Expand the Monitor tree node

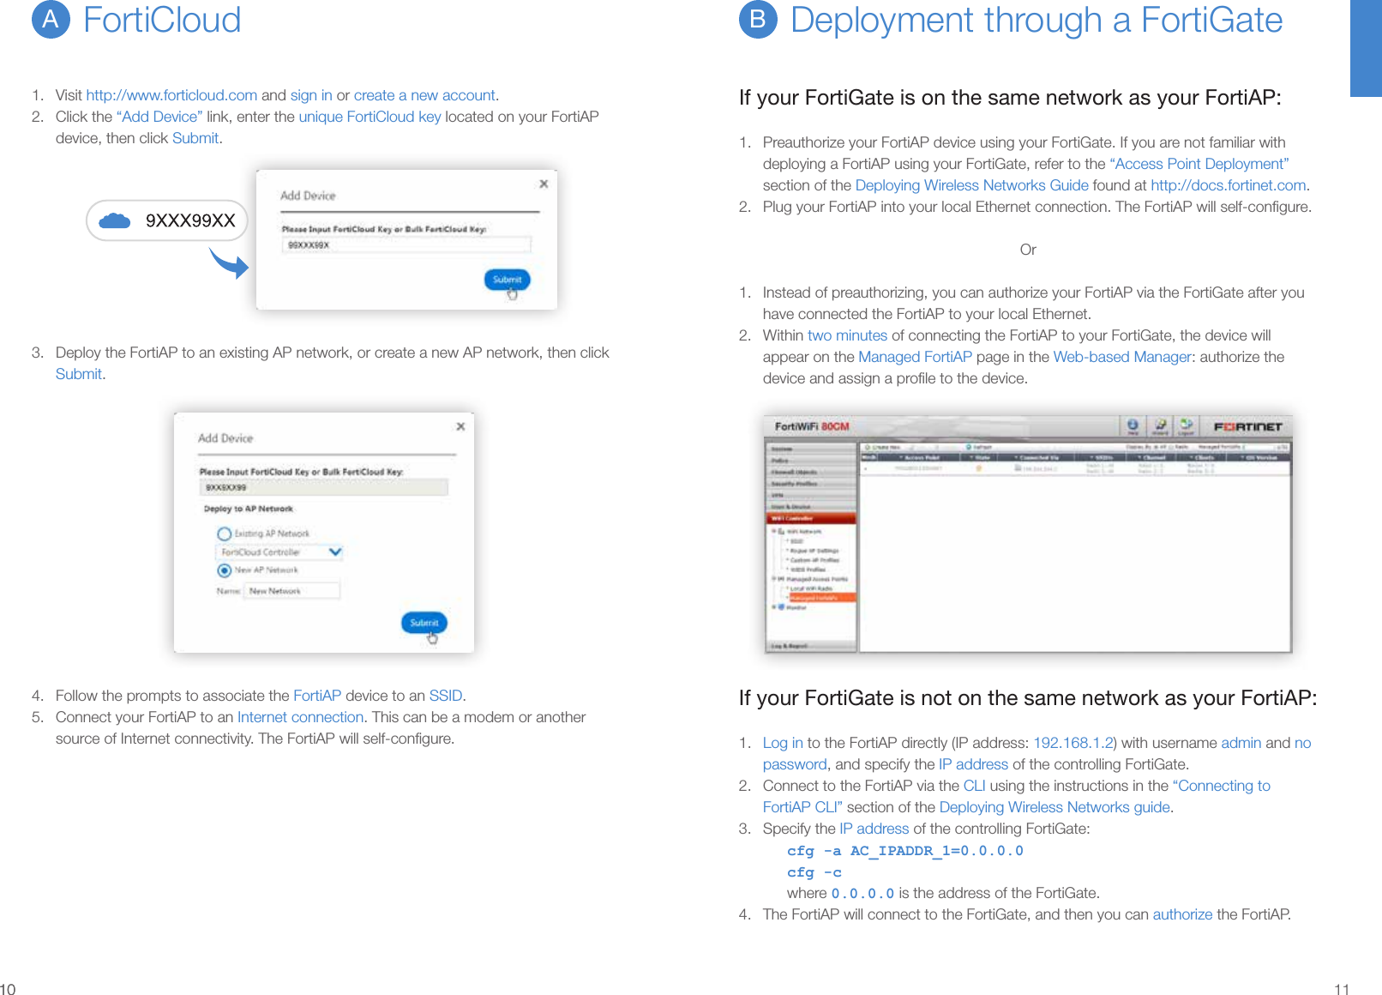[x=773, y=606]
